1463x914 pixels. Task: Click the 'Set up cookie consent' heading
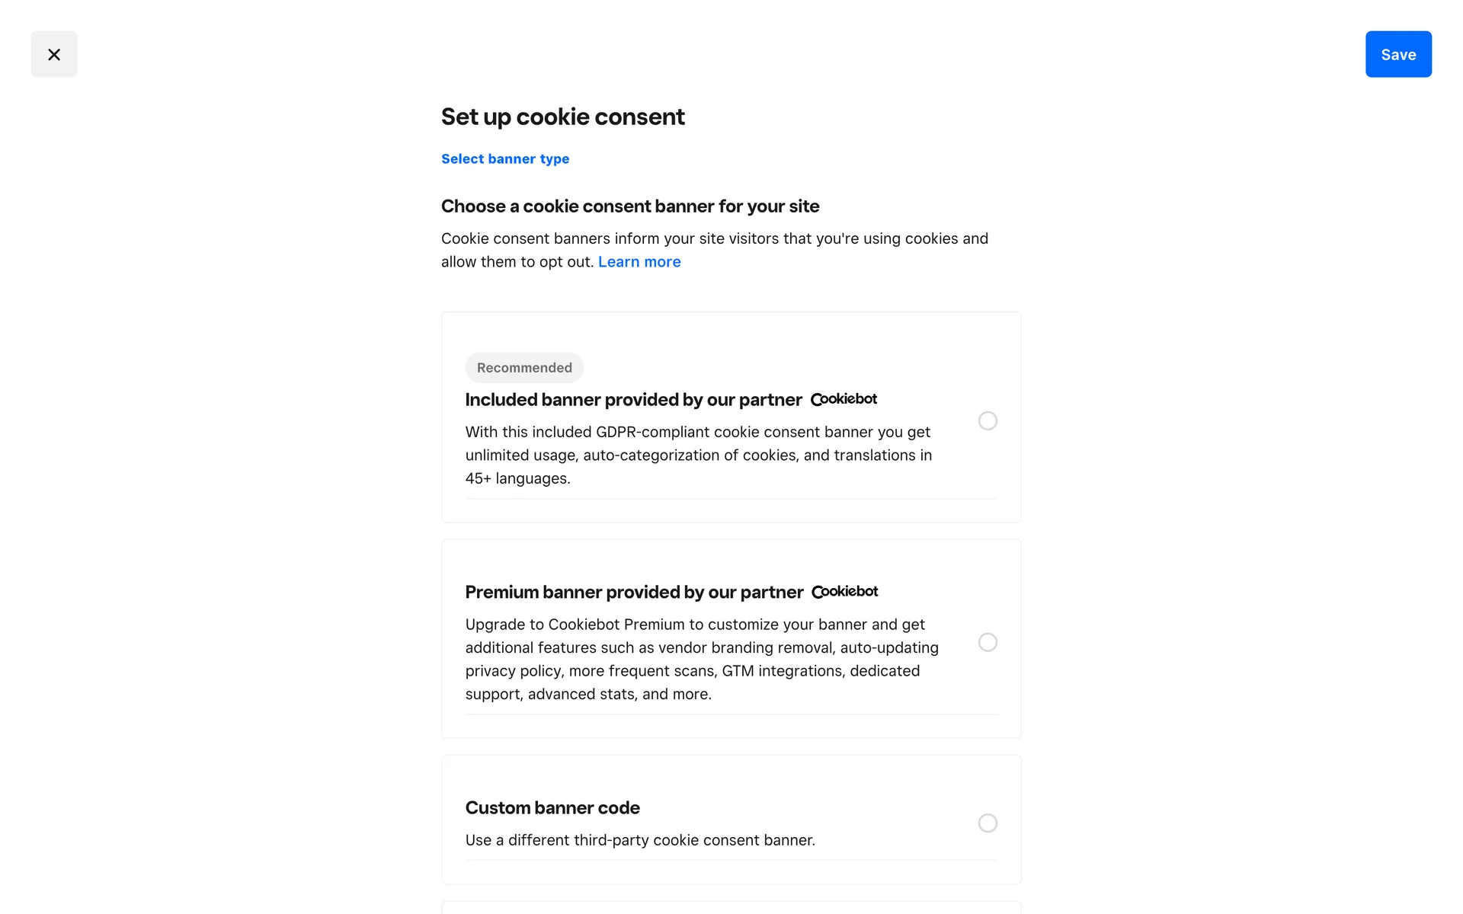tap(562, 117)
